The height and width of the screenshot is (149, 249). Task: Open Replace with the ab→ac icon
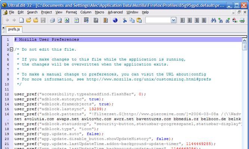coord(235,20)
